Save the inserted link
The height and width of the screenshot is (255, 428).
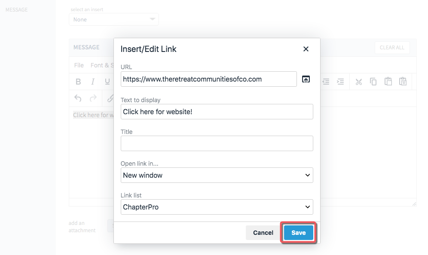click(298, 233)
